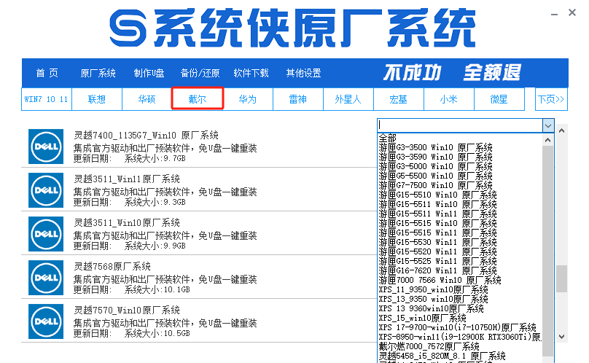Choose 全部 in the dropdown list
The height and width of the screenshot is (363, 589).
[460, 138]
